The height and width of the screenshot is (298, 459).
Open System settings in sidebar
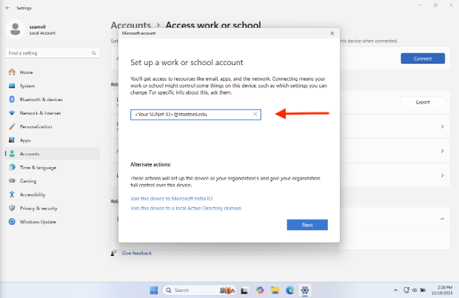(53, 86)
